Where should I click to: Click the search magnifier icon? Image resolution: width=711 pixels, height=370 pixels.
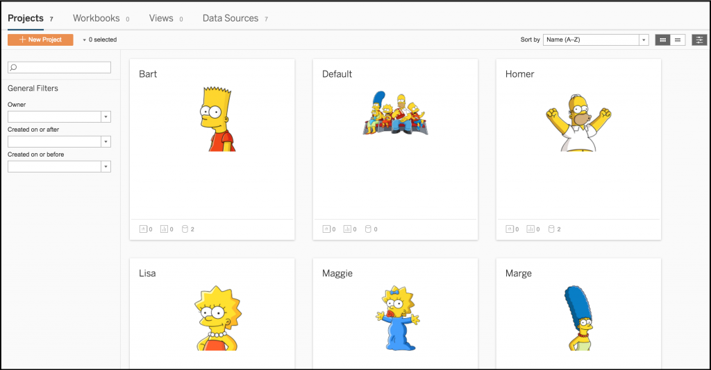pyautogui.click(x=14, y=67)
